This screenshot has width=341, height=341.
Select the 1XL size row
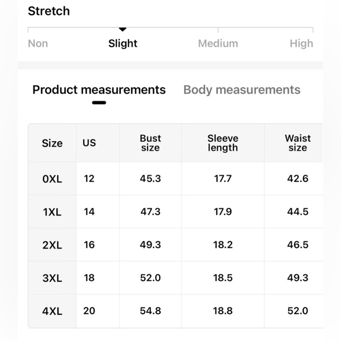(x=175, y=212)
